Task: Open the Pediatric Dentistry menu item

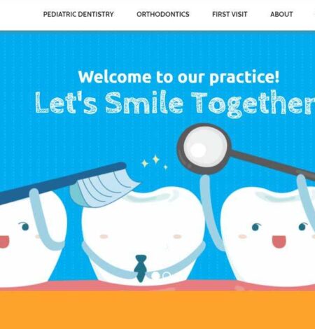Action: click(78, 14)
